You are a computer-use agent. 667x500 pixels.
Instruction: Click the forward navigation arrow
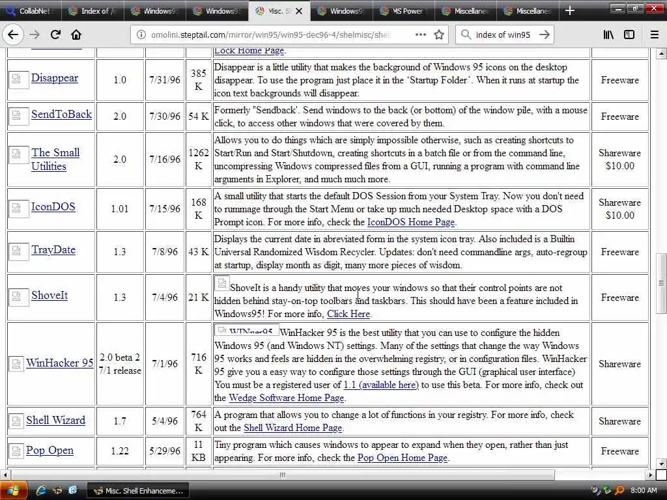click(x=35, y=35)
